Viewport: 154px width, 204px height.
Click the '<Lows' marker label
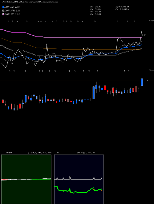pos(151,70)
